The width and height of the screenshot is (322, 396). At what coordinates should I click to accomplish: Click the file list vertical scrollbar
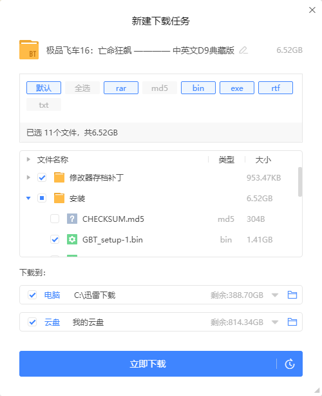tap(300, 182)
